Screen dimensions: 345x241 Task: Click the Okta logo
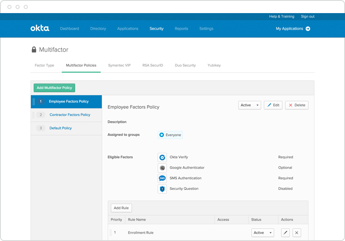coord(40,28)
